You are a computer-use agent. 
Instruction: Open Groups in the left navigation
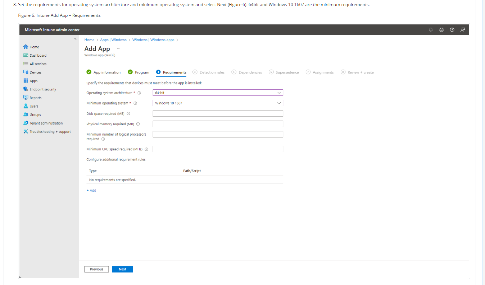pos(32,115)
